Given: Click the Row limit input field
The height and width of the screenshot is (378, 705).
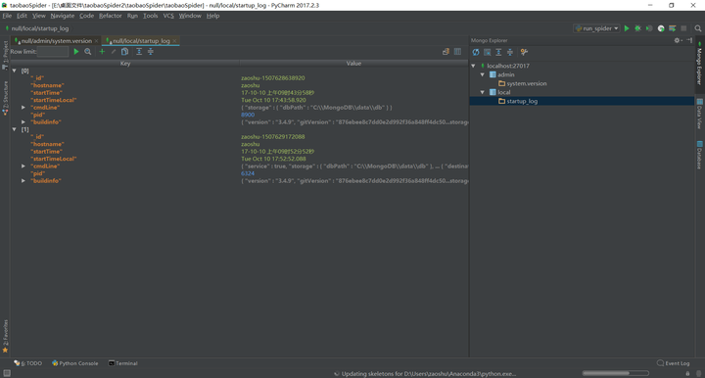Looking at the screenshot, I should pyautogui.click(x=53, y=52).
